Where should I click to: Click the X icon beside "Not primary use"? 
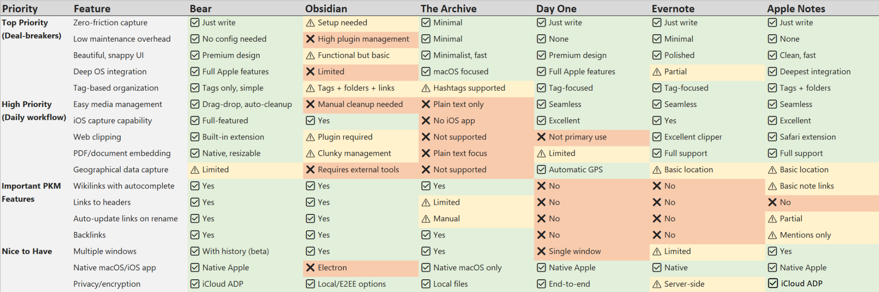(x=541, y=137)
